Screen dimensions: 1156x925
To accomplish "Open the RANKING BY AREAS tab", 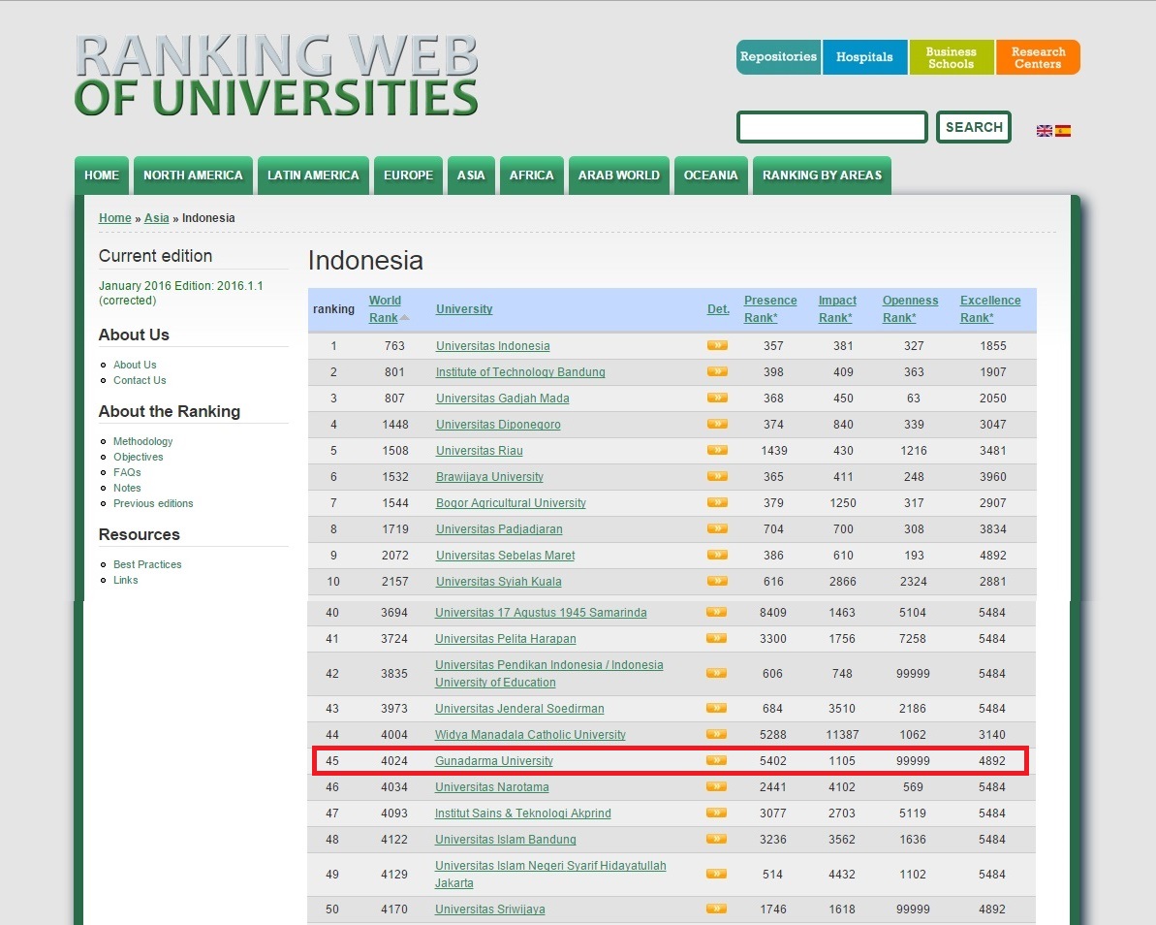I will pos(822,175).
